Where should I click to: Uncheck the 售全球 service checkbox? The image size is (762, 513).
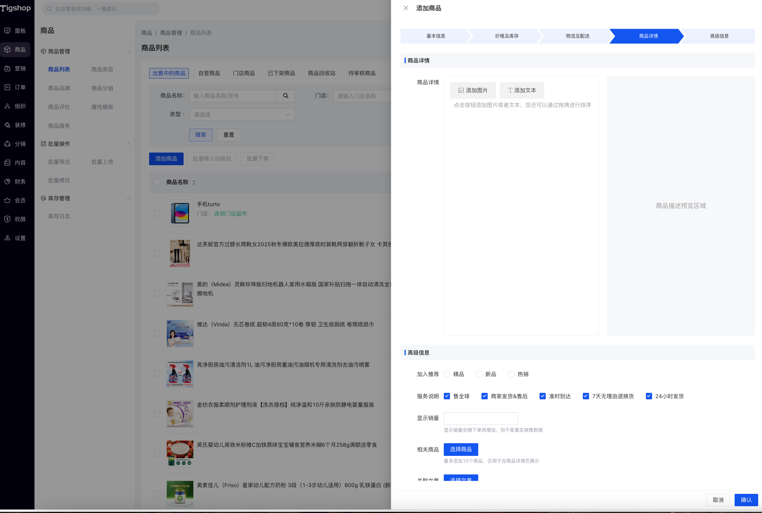coord(447,396)
